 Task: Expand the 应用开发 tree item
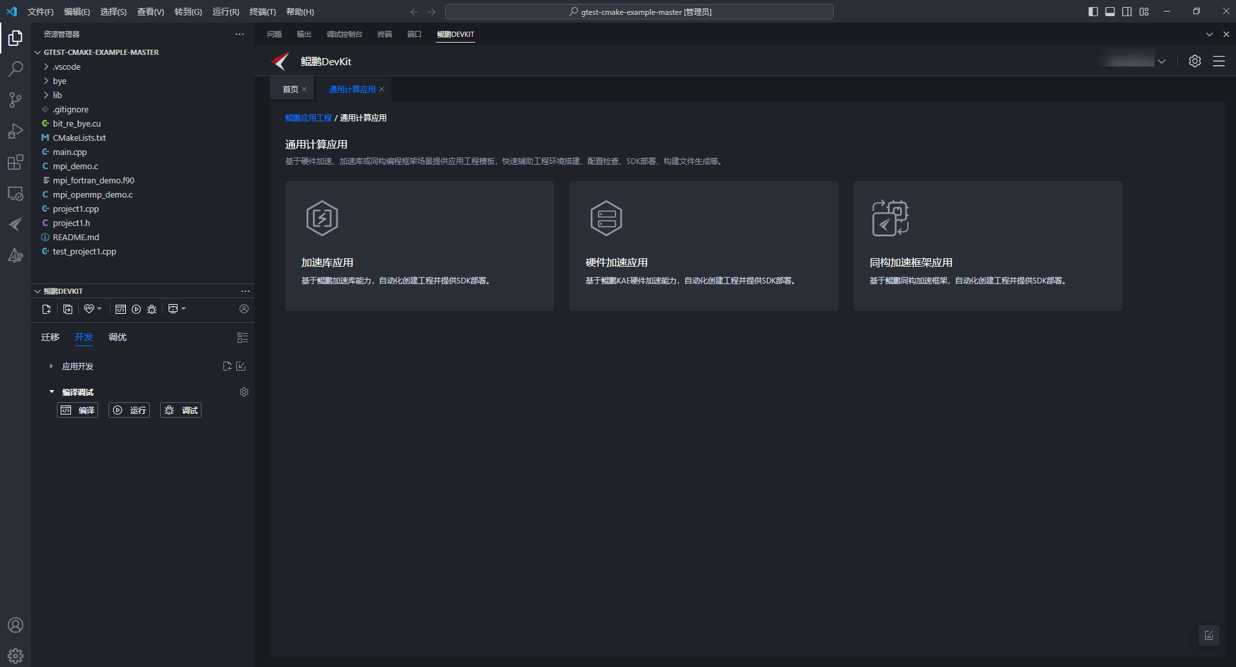coord(51,366)
